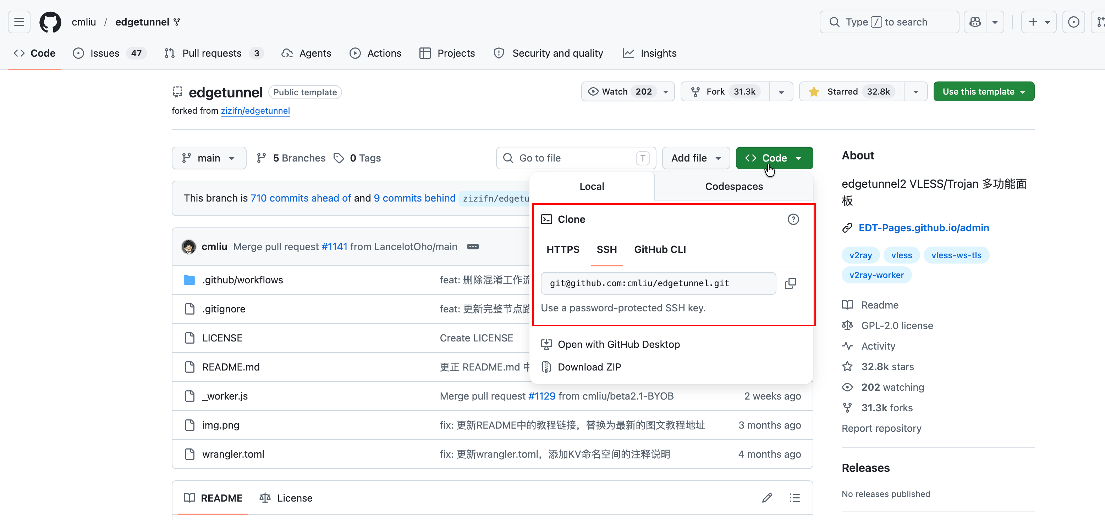Open the 9 commits behind link
This screenshot has height=520, width=1105.
(x=414, y=198)
